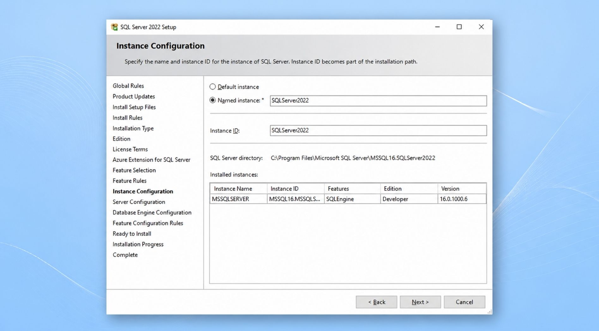599x331 pixels.
Task: Click the Installation Type step
Action: point(133,128)
